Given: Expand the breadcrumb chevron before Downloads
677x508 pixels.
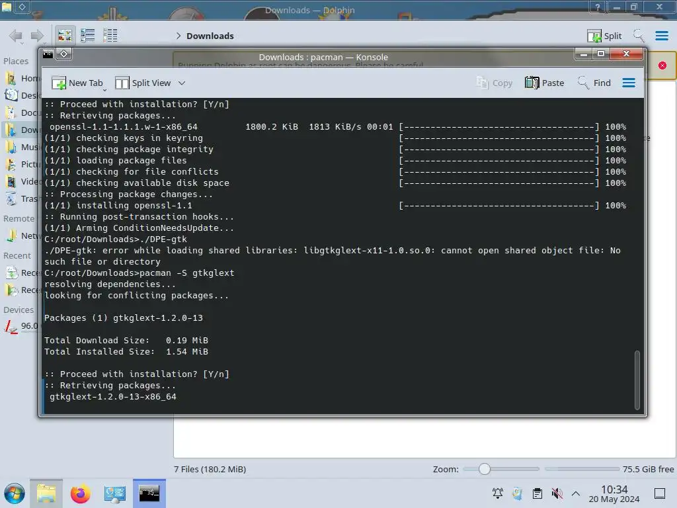Looking at the screenshot, I should point(179,36).
